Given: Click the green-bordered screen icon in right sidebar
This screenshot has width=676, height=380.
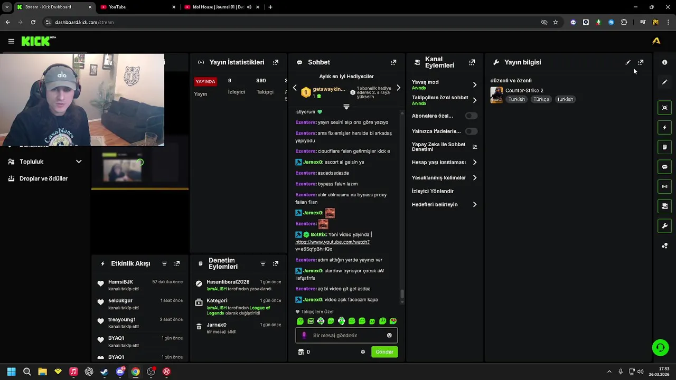Looking at the screenshot, I should [665, 108].
